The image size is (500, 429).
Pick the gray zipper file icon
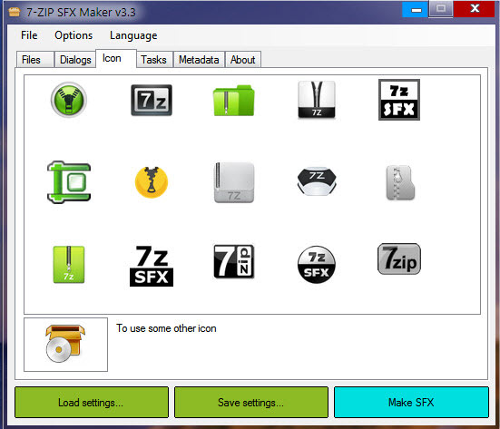400,182
